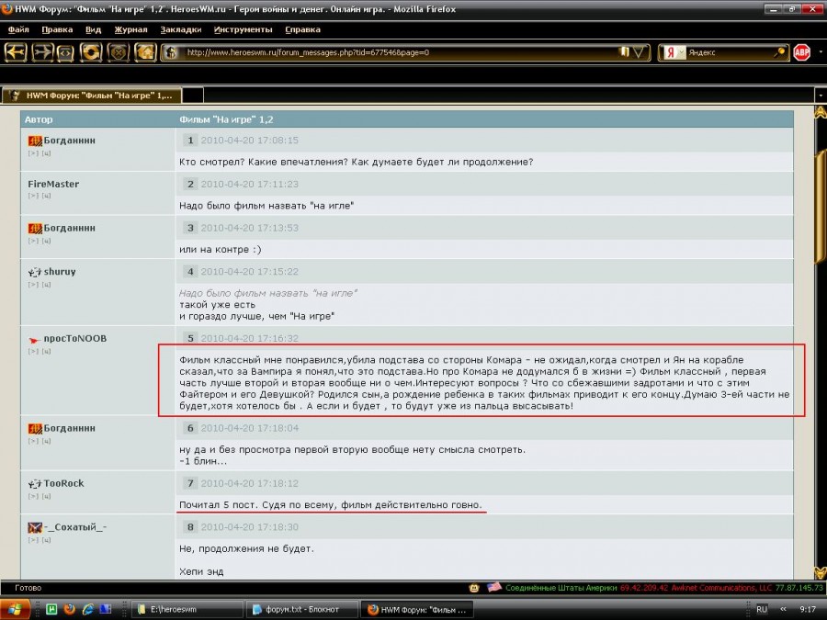Open просТоNOOB's profile link
This screenshot has height=620, width=827.
tap(75, 338)
